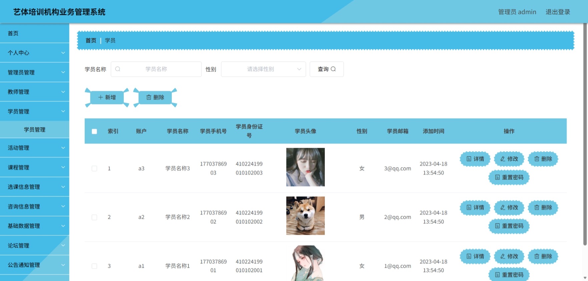
Task: Click the 新增 add button
Action: (107, 97)
